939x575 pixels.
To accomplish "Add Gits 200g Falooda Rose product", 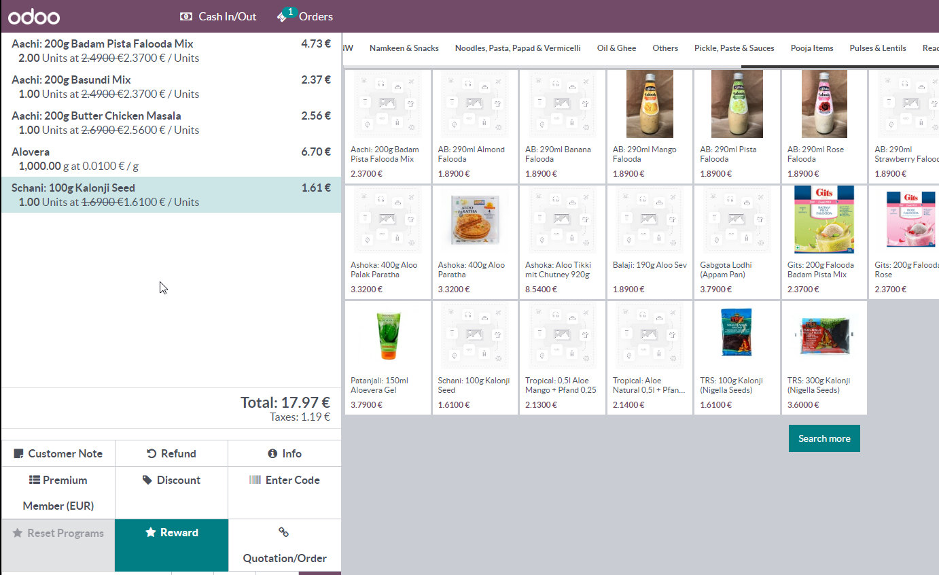I will click(904, 242).
